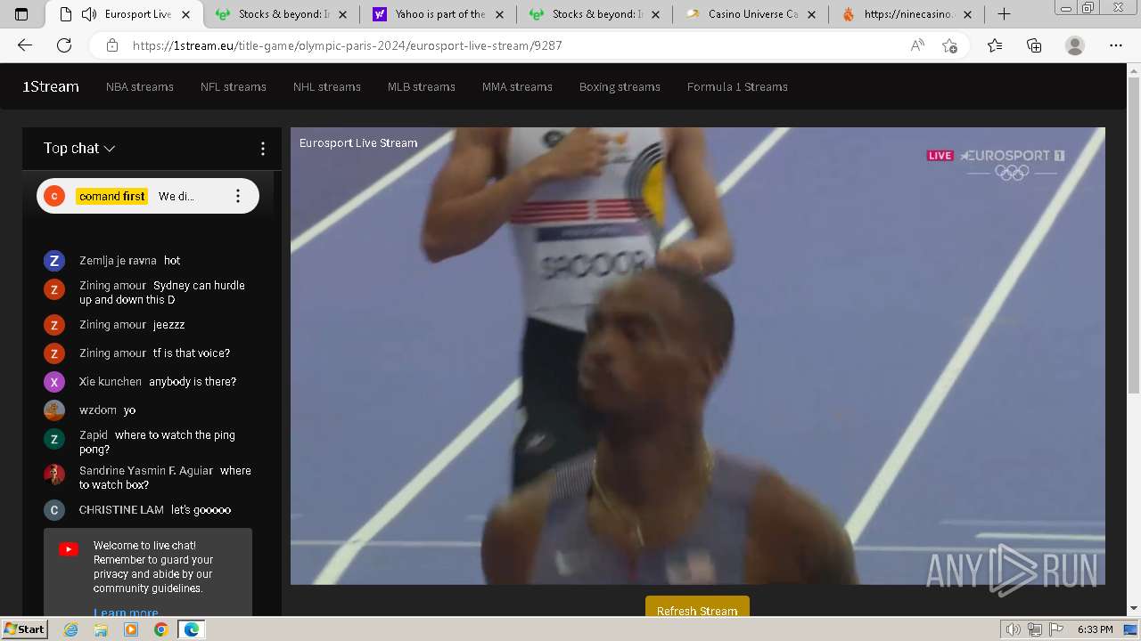Viewport: 1141px width, 641px height.
Task: Open the tab actions menu icon
Action: click(21, 14)
